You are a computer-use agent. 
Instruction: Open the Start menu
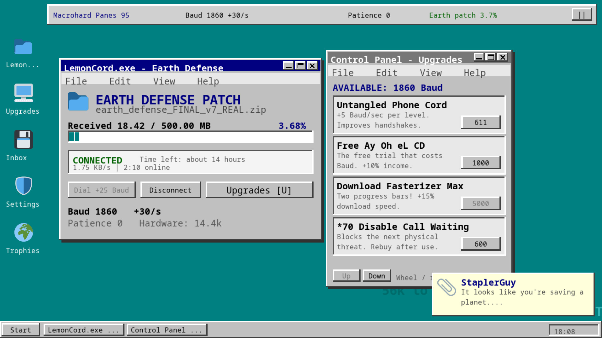tap(20, 330)
